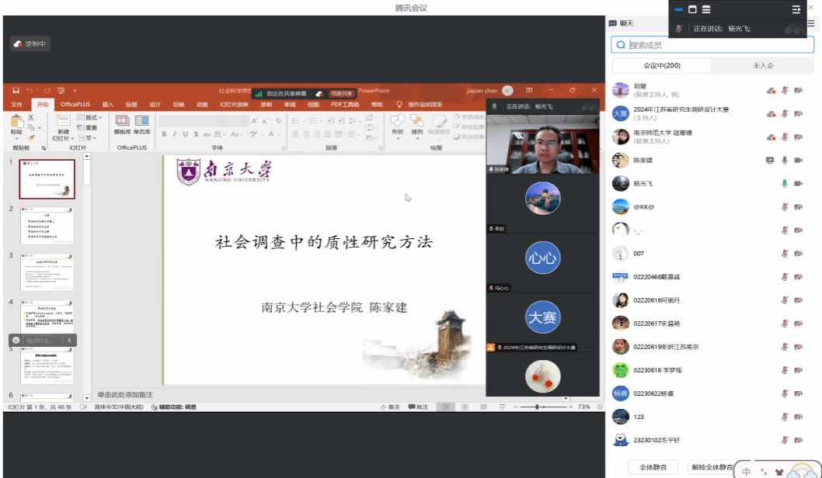Open the 模板库 template library
The height and width of the screenshot is (478, 822).
point(122,125)
